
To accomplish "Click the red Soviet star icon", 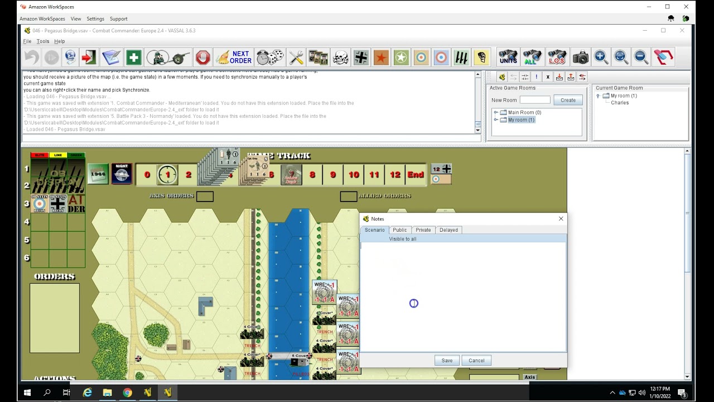I will [x=381, y=57].
